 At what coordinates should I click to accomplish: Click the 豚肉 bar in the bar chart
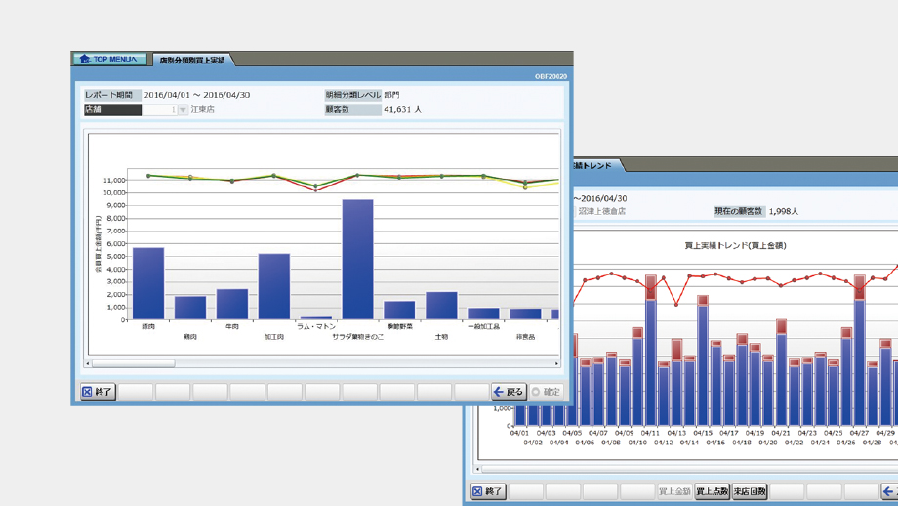(x=148, y=283)
